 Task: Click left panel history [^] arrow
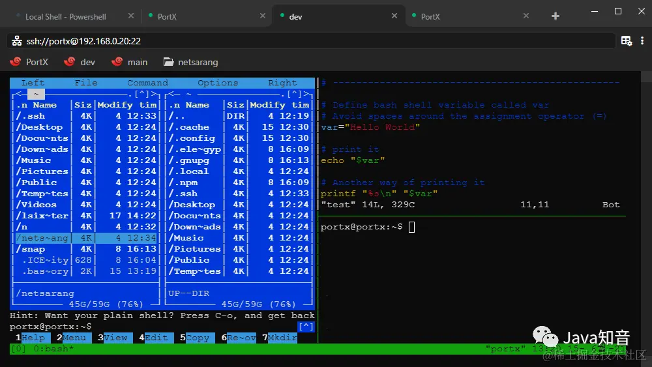[141, 94]
